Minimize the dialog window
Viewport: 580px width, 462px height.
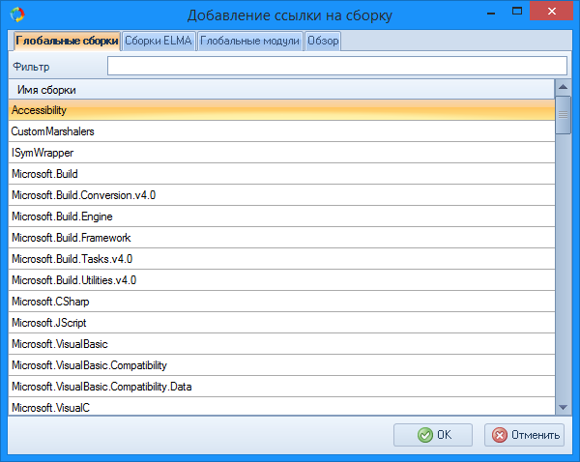tap(491, 13)
